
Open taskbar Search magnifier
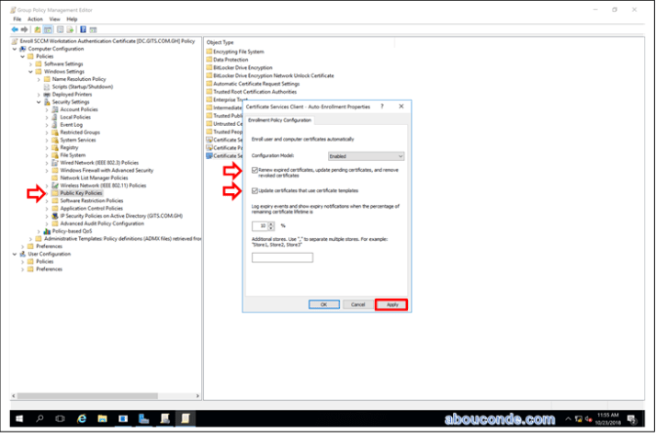[x=40, y=418]
